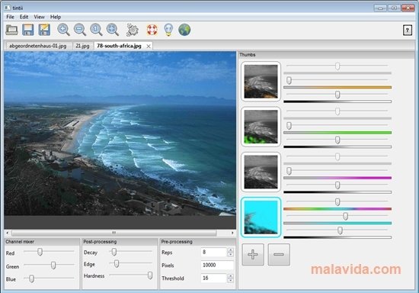This screenshot has width=419, height=293.
Task: Zoom to actual size magnifier icon
Action: [x=96, y=30]
